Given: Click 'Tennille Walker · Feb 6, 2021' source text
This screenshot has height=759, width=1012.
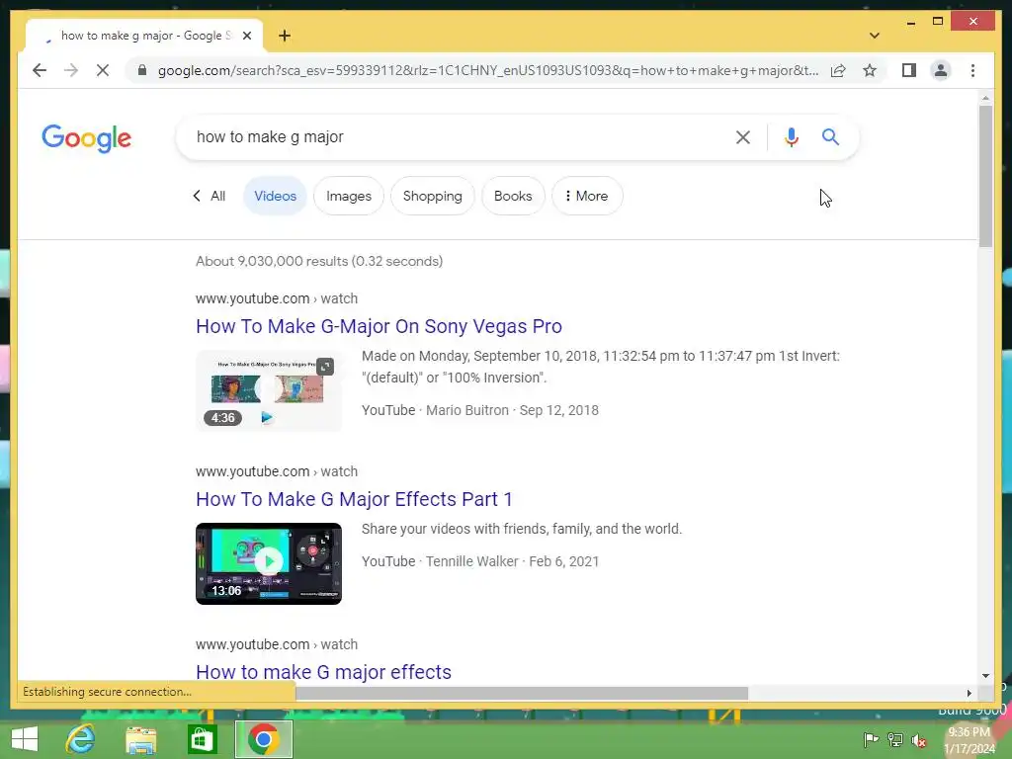Looking at the screenshot, I should point(512,561).
